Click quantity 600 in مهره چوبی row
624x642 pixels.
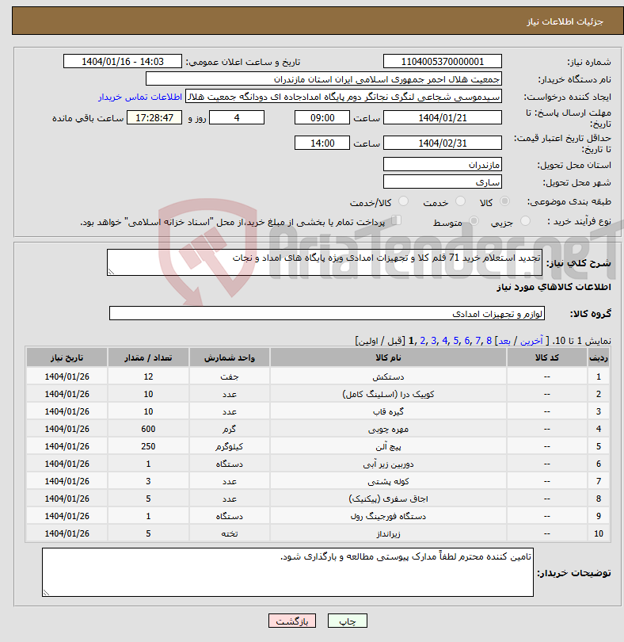tap(148, 429)
